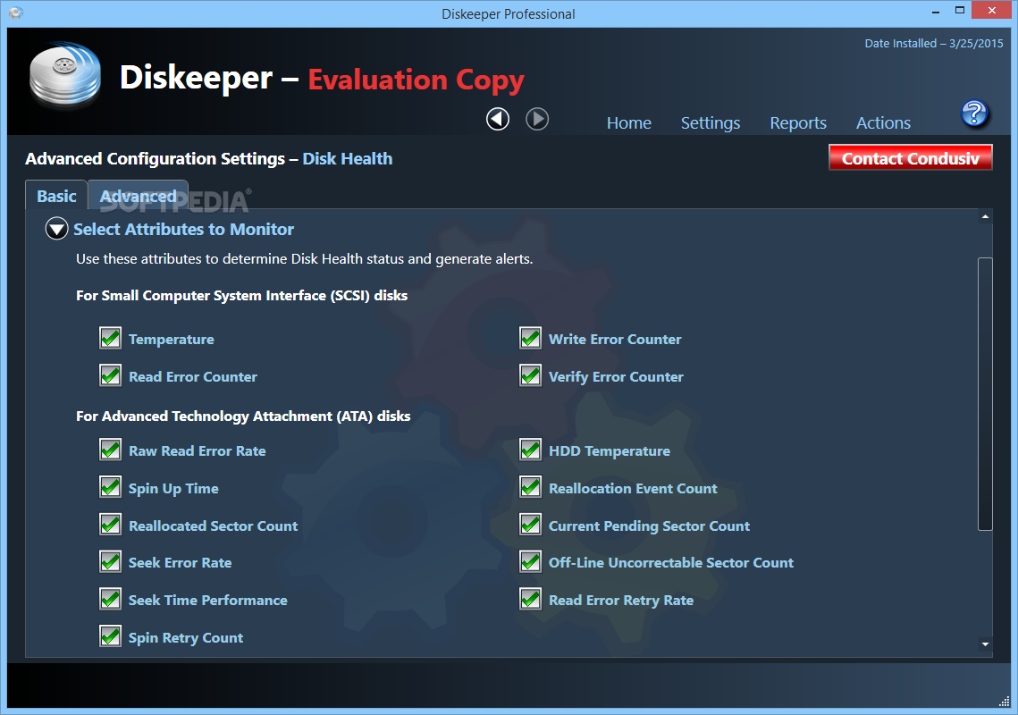Screen dimensions: 1018x715
Task: Click the title bar application icon
Action: 16,13
